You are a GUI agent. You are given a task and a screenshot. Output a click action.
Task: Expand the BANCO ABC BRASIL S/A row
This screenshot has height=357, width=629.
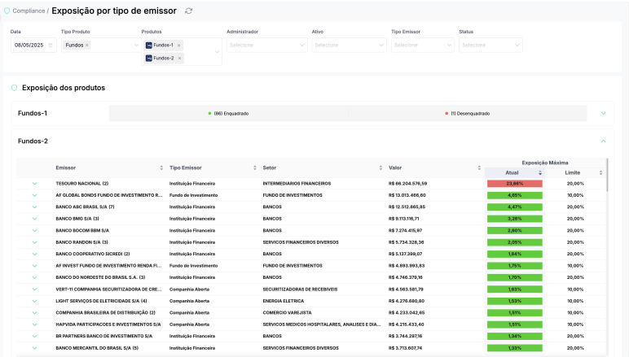[34, 207]
